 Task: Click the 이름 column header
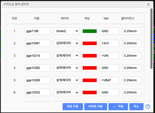point(37,18)
